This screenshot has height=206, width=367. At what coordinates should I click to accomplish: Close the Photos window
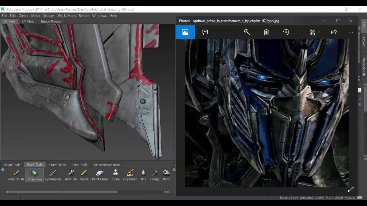point(351,21)
